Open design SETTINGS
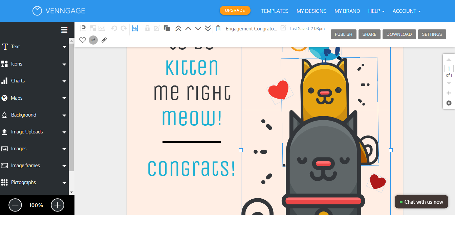The image size is (455, 226). pos(432,34)
